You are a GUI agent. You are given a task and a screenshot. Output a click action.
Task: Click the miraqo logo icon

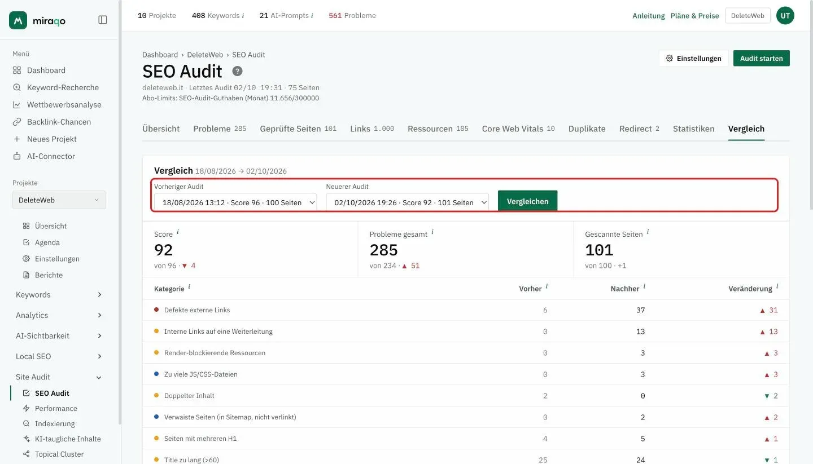(18, 20)
